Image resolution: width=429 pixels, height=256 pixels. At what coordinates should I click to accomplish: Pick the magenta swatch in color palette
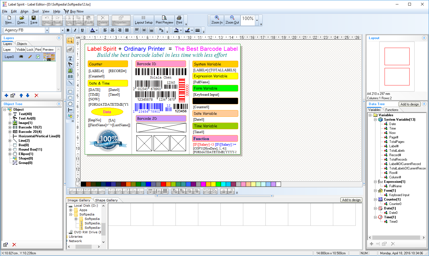(204, 184)
